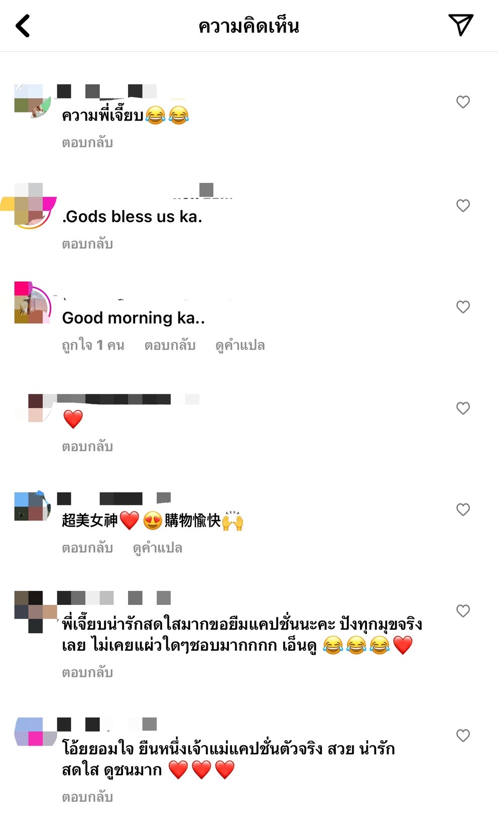Like the Chinese '超美女神' comment
Image resolution: width=498 pixels, height=830 pixels.
pos(463,509)
